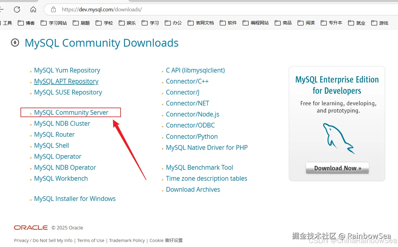This screenshot has height=247, width=398.
Task: Reload the page with the refresh icon
Action: tap(17, 10)
